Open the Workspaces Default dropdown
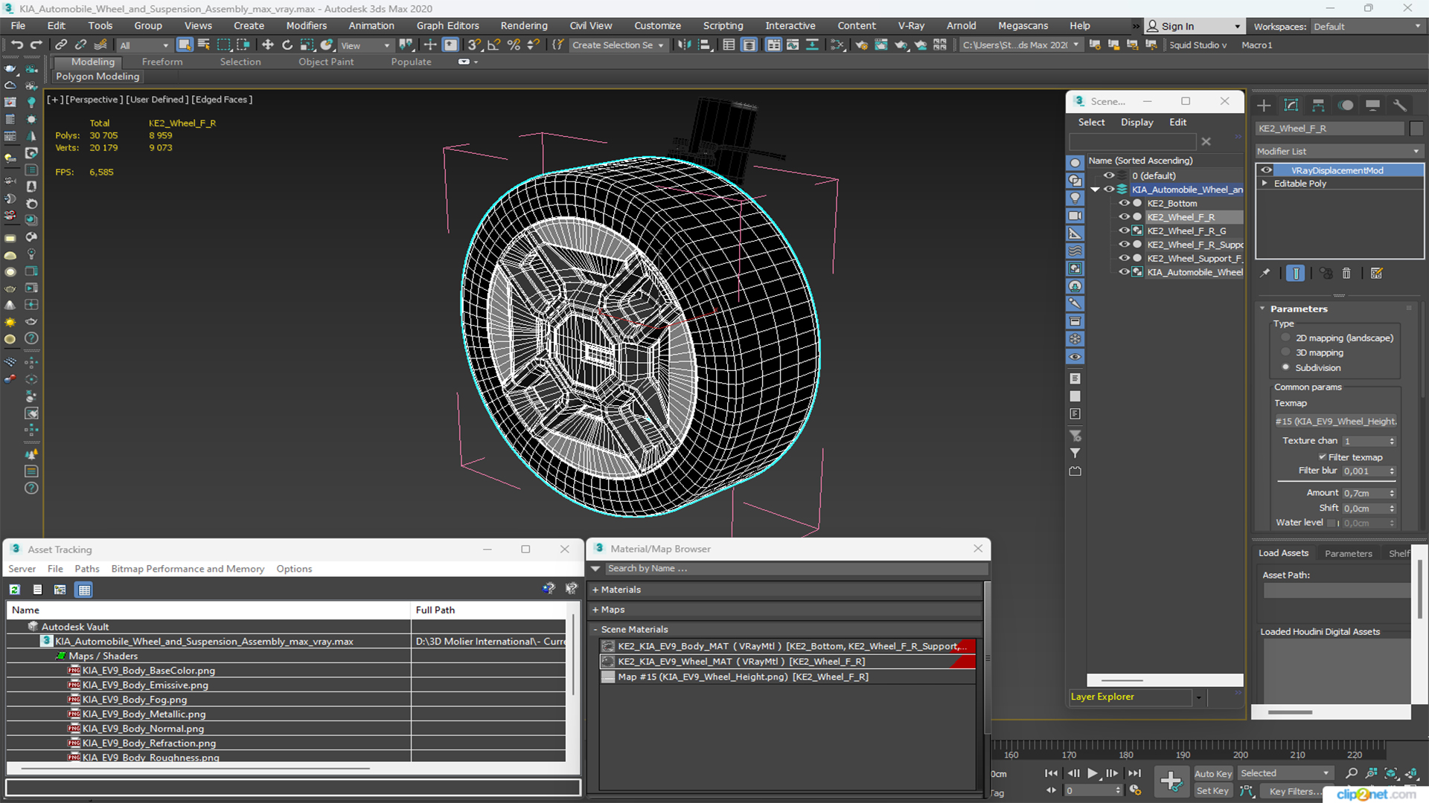This screenshot has height=803, width=1429. [1366, 26]
